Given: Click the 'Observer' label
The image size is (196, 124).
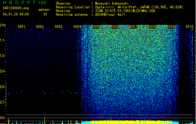Looking at the screenshot, I should pos(63,3).
